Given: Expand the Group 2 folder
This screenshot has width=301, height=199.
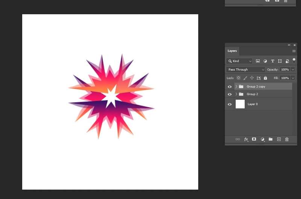Looking at the screenshot, I should 236,94.
